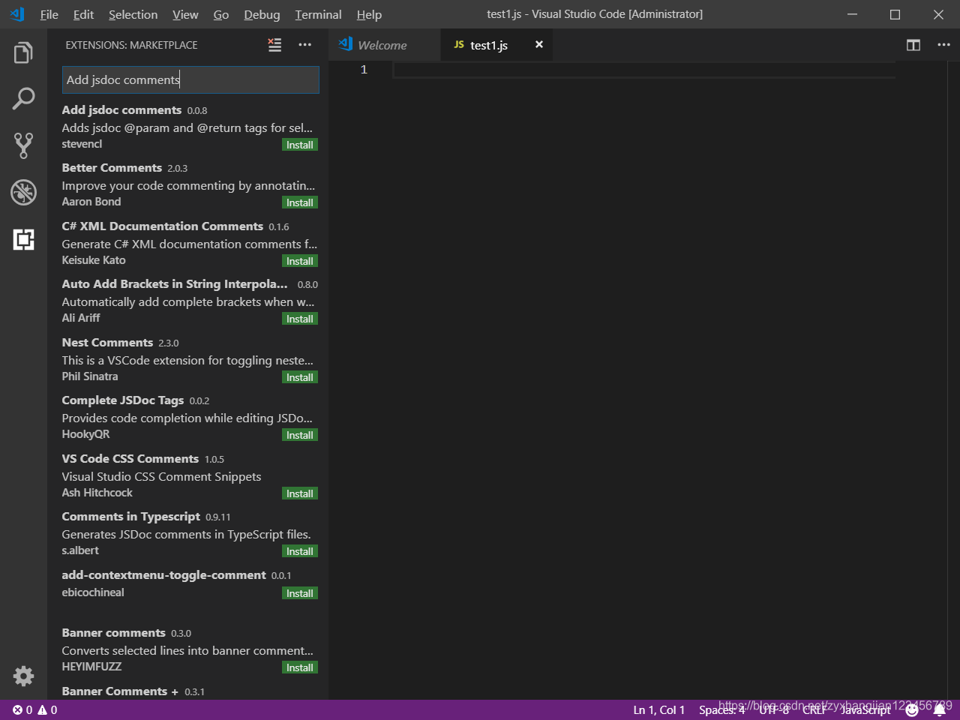Close the test1.js editor tab
The image size is (960, 720).
click(x=538, y=45)
